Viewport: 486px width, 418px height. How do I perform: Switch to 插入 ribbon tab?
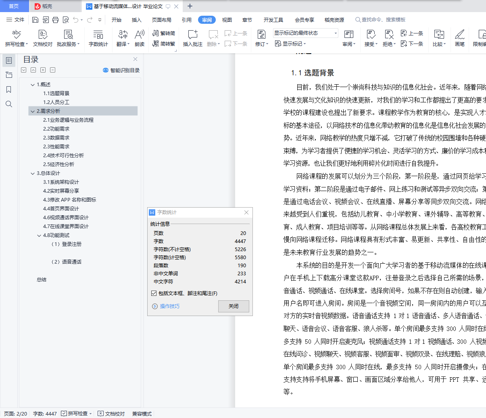(x=137, y=20)
